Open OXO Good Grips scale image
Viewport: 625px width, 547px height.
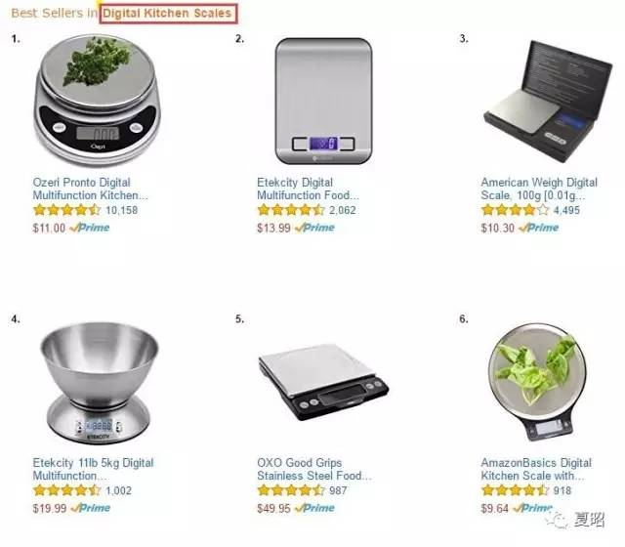point(323,382)
